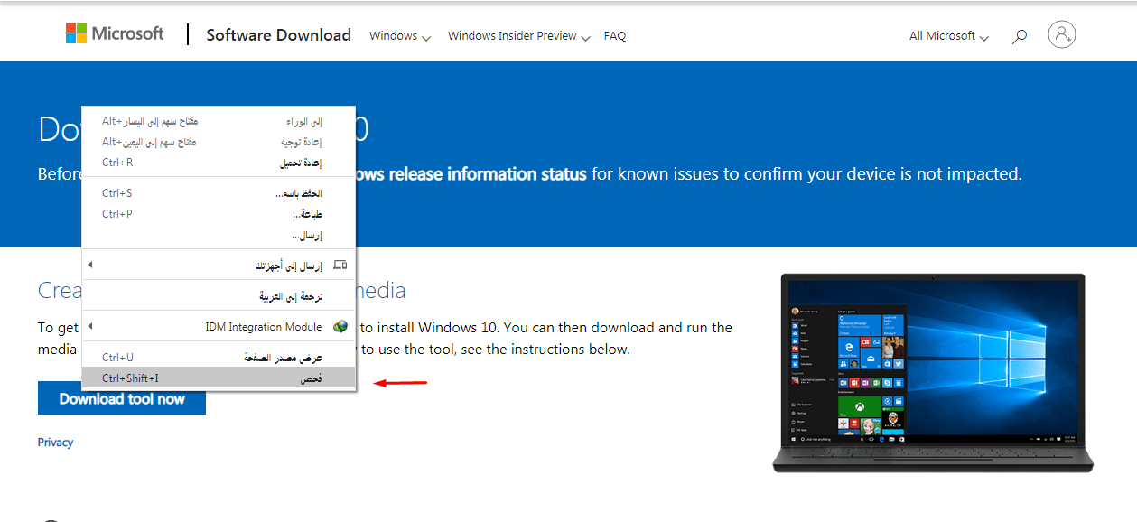The image size is (1137, 522).
Task: Click the Microsoft logo
Action: (x=115, y=34)
